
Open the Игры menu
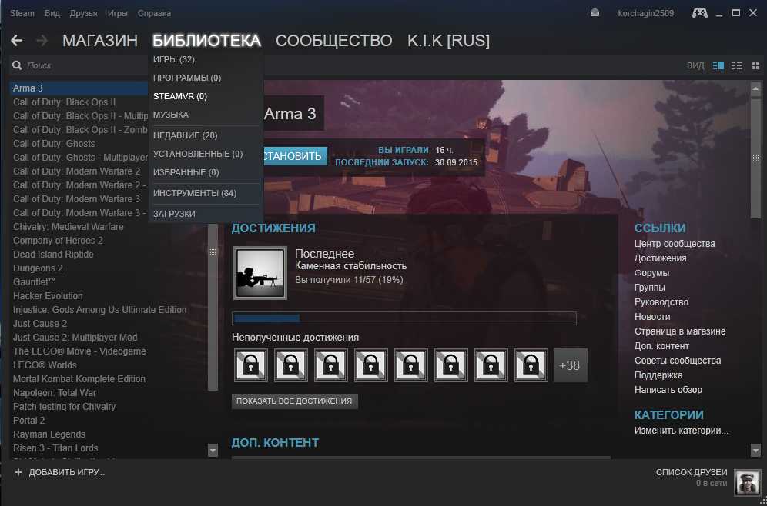117,13
